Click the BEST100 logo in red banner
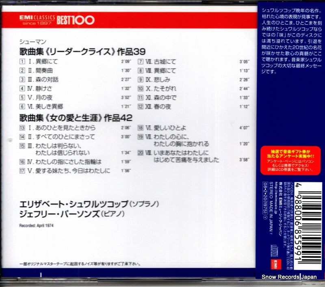This screenshot has width=325, height=287. [x=76, y=20]
